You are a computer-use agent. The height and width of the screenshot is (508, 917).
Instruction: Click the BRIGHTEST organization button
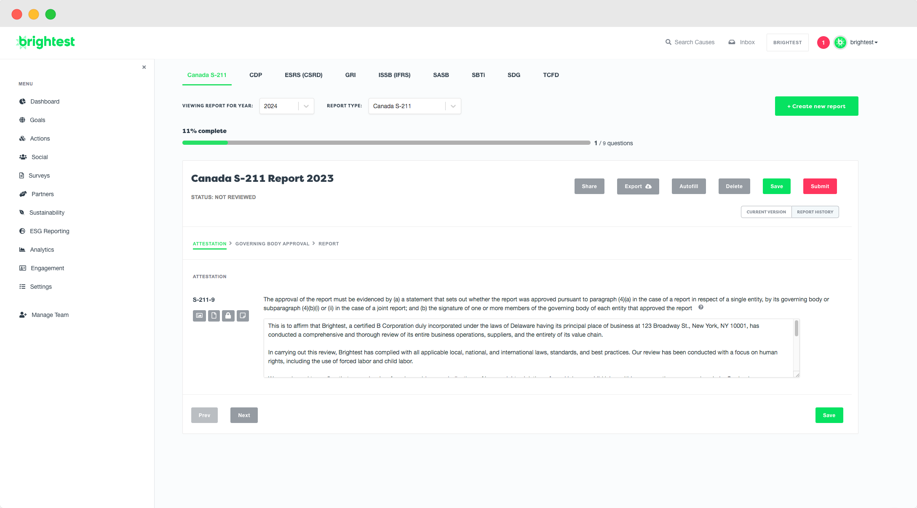[787, 43]
